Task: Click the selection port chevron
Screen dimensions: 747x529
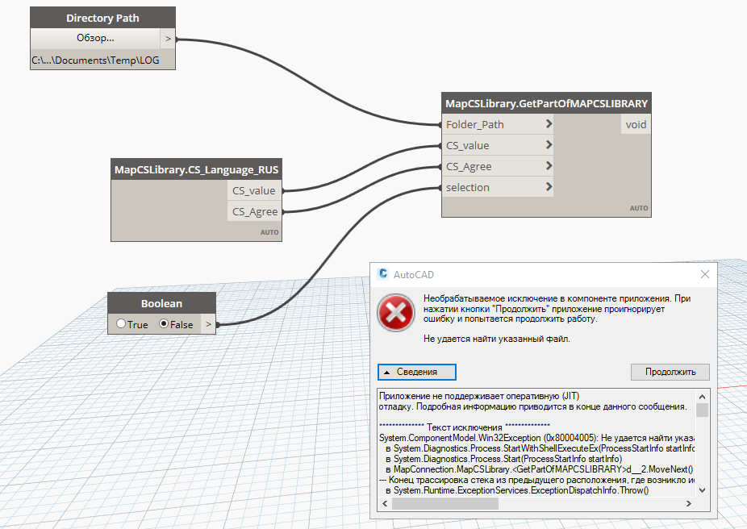Action: (x=549, y=186)
